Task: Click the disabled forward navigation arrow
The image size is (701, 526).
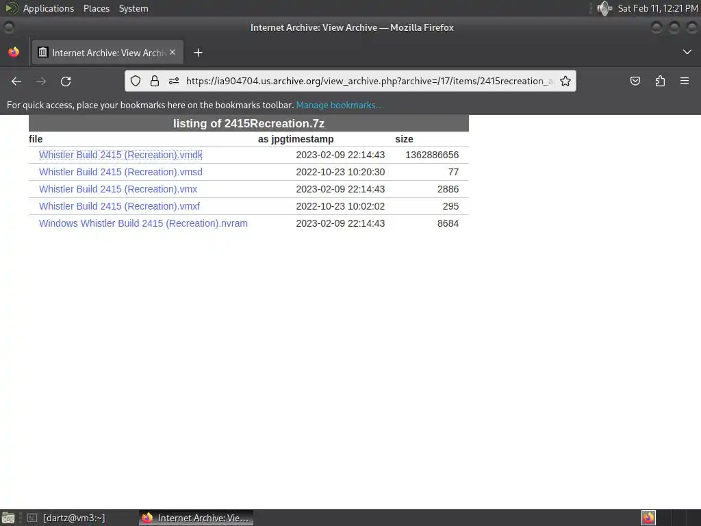Action: pos(41,81)
